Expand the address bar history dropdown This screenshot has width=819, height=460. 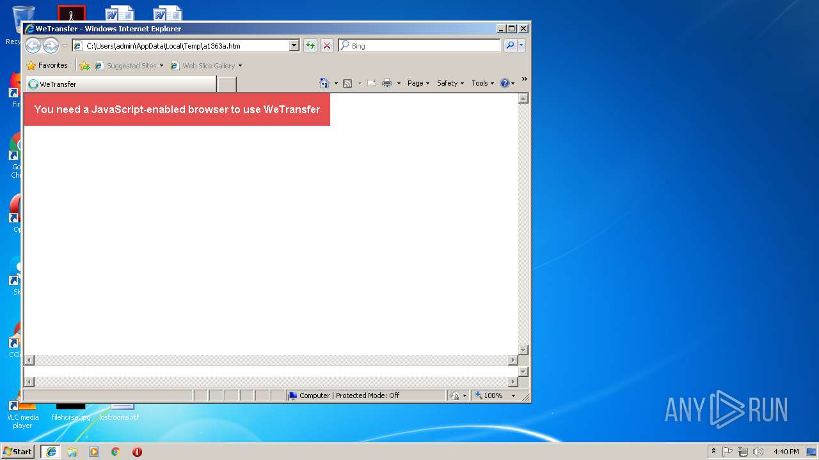pos(294,45)
